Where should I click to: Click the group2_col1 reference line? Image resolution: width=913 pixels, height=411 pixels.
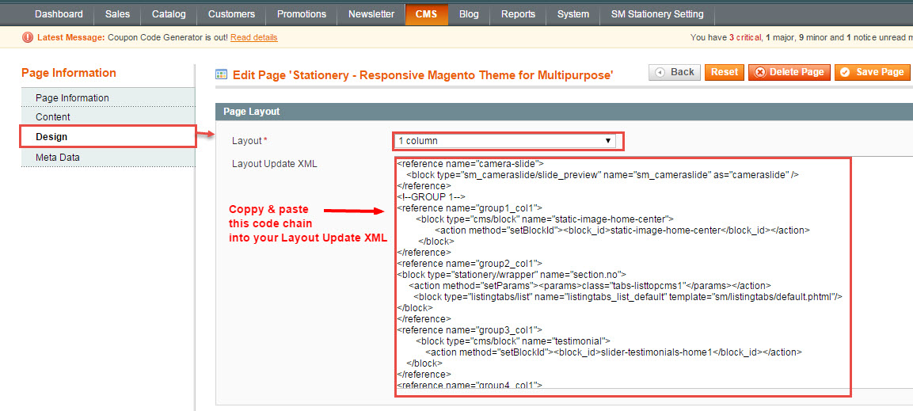(470, 263)
